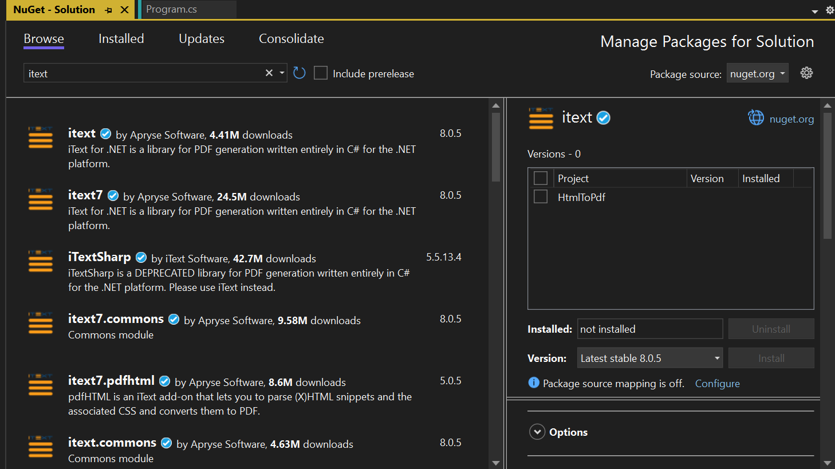The width and height of the screenshot is (835, 469).
Task: Clear the search box with X icon
Action: click(269, 73)
